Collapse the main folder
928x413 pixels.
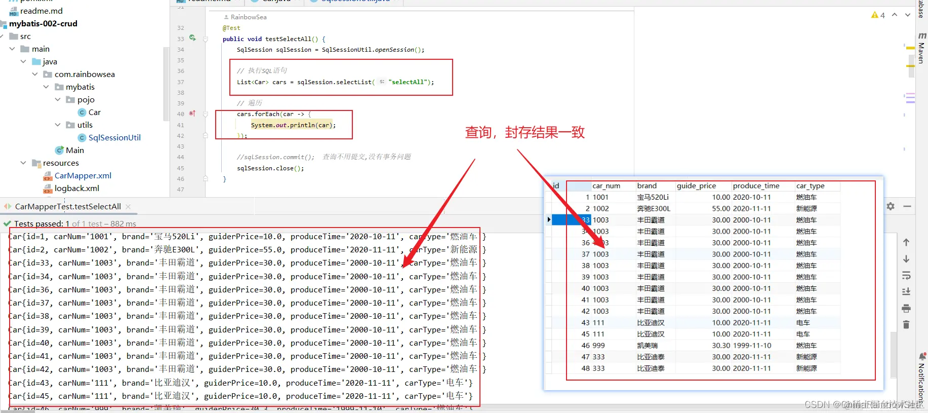(12, 49)
